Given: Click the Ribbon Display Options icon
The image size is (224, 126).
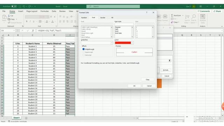Looking at the screenshot, I should coord(201,6).
